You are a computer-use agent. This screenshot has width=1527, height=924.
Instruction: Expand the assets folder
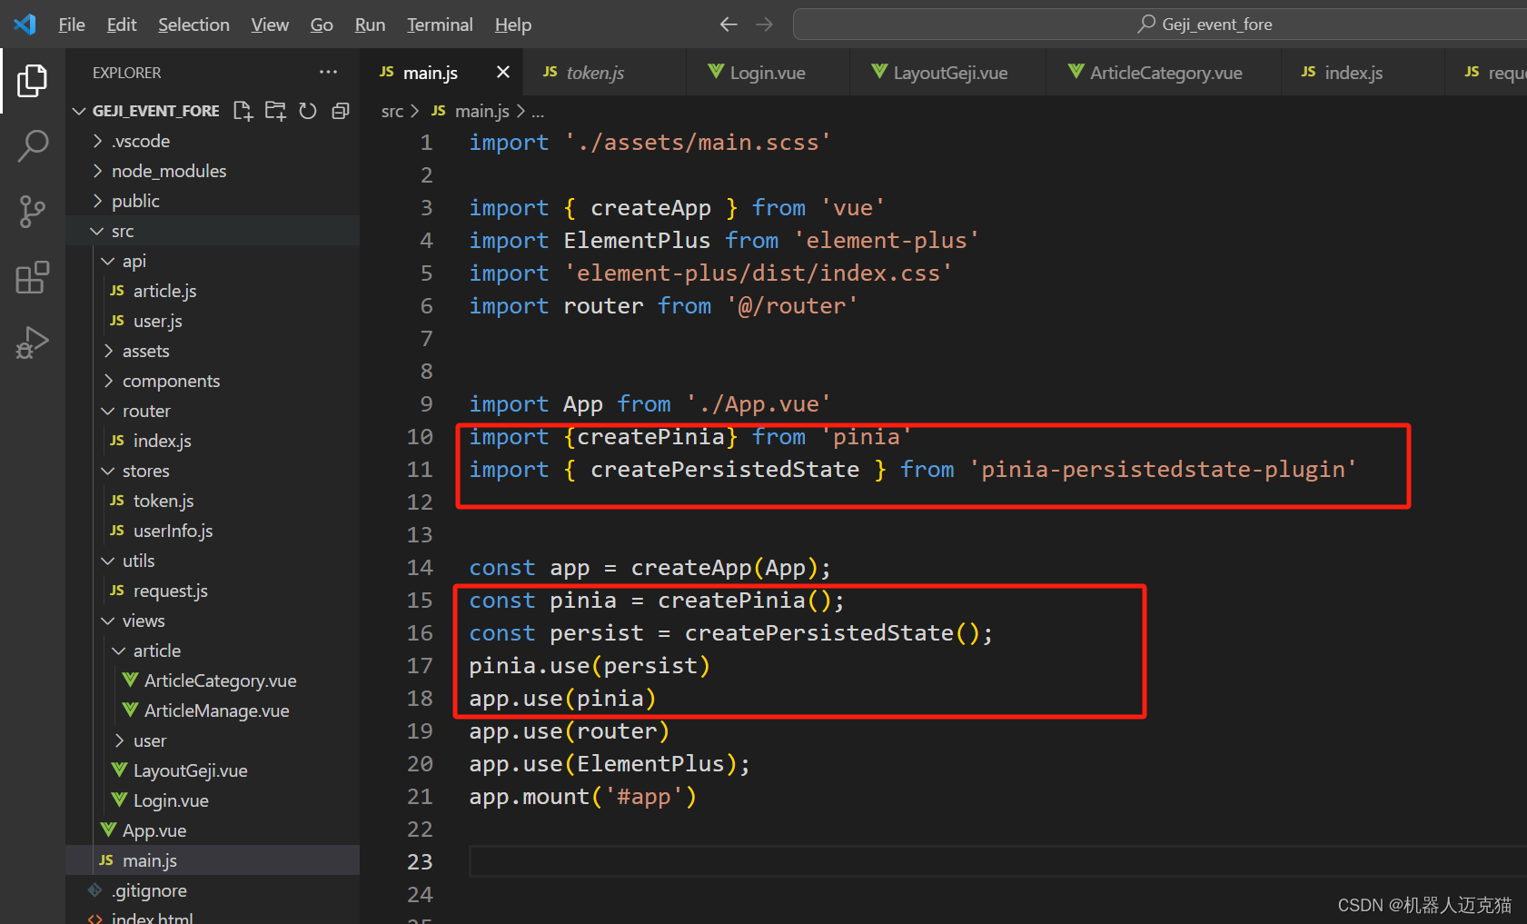(x=145, y=350)
